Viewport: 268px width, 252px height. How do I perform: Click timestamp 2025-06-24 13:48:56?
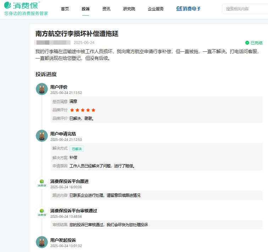pyautogui.click(x=66, y=217)
